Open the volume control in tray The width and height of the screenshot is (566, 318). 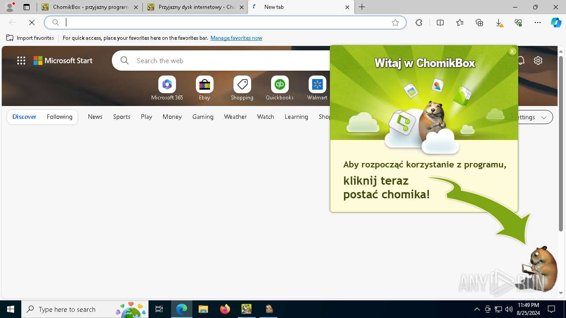[509, 309]
